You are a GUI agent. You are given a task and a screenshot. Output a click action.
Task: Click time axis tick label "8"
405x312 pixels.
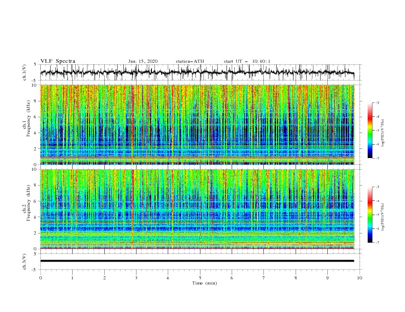(296, 278)
